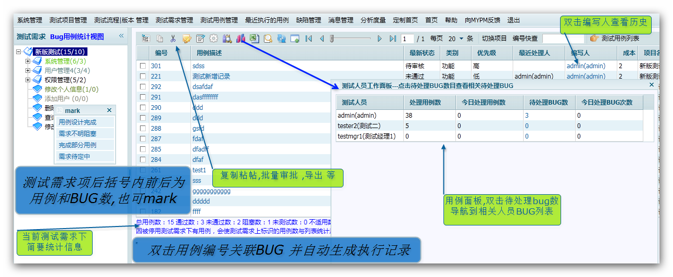The height and width of the screenshot is (277, 673).
Task: Click the page number input field
Action: (x=408, y=39)
